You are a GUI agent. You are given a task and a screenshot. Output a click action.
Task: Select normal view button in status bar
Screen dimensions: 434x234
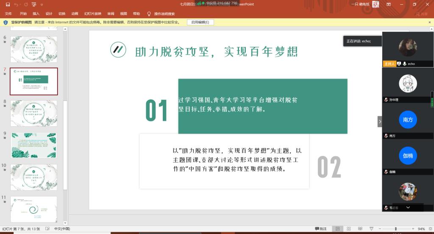tap(337, 229)
